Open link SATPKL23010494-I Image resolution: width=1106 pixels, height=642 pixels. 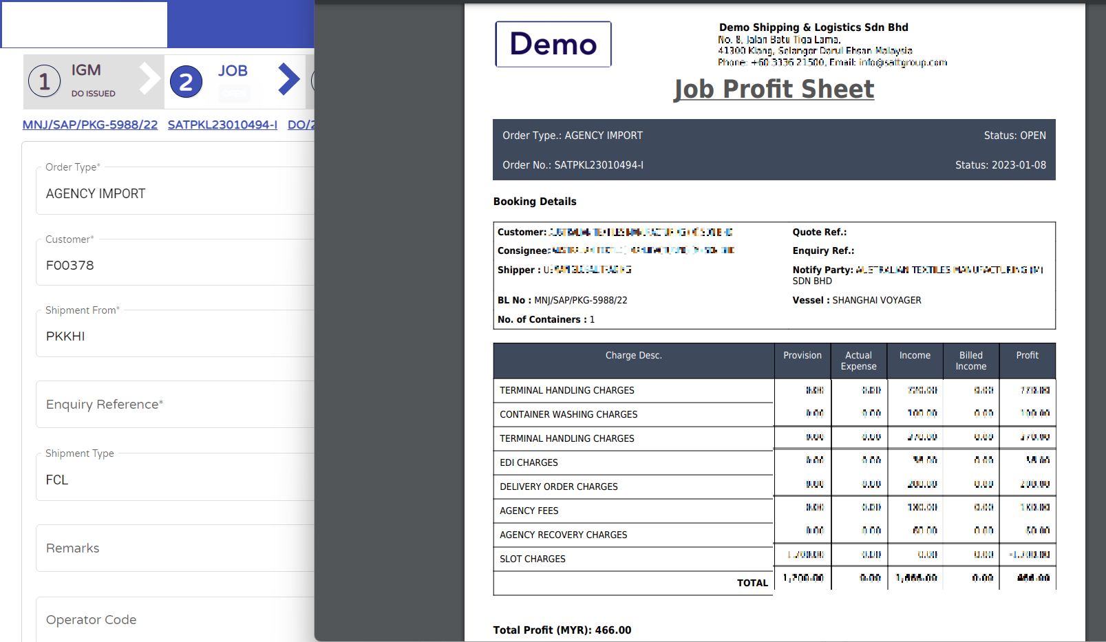pos(222,125)
